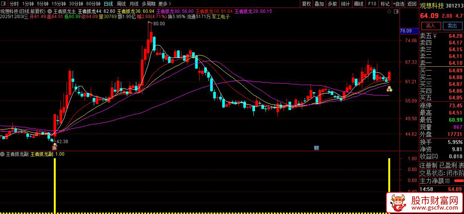464x214 pixels.
Task: Click the 主力净额 list icon
Action: pyautogui.click(x=447, y=181)
